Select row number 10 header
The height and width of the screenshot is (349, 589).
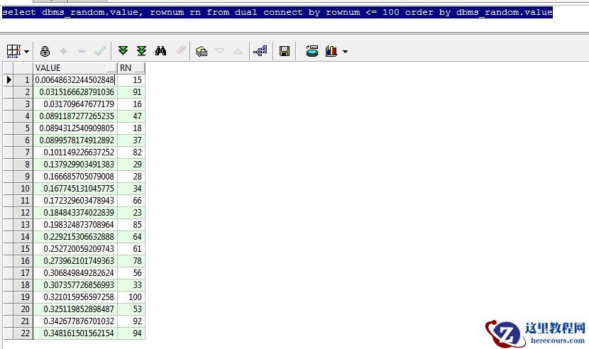point(23,189)
